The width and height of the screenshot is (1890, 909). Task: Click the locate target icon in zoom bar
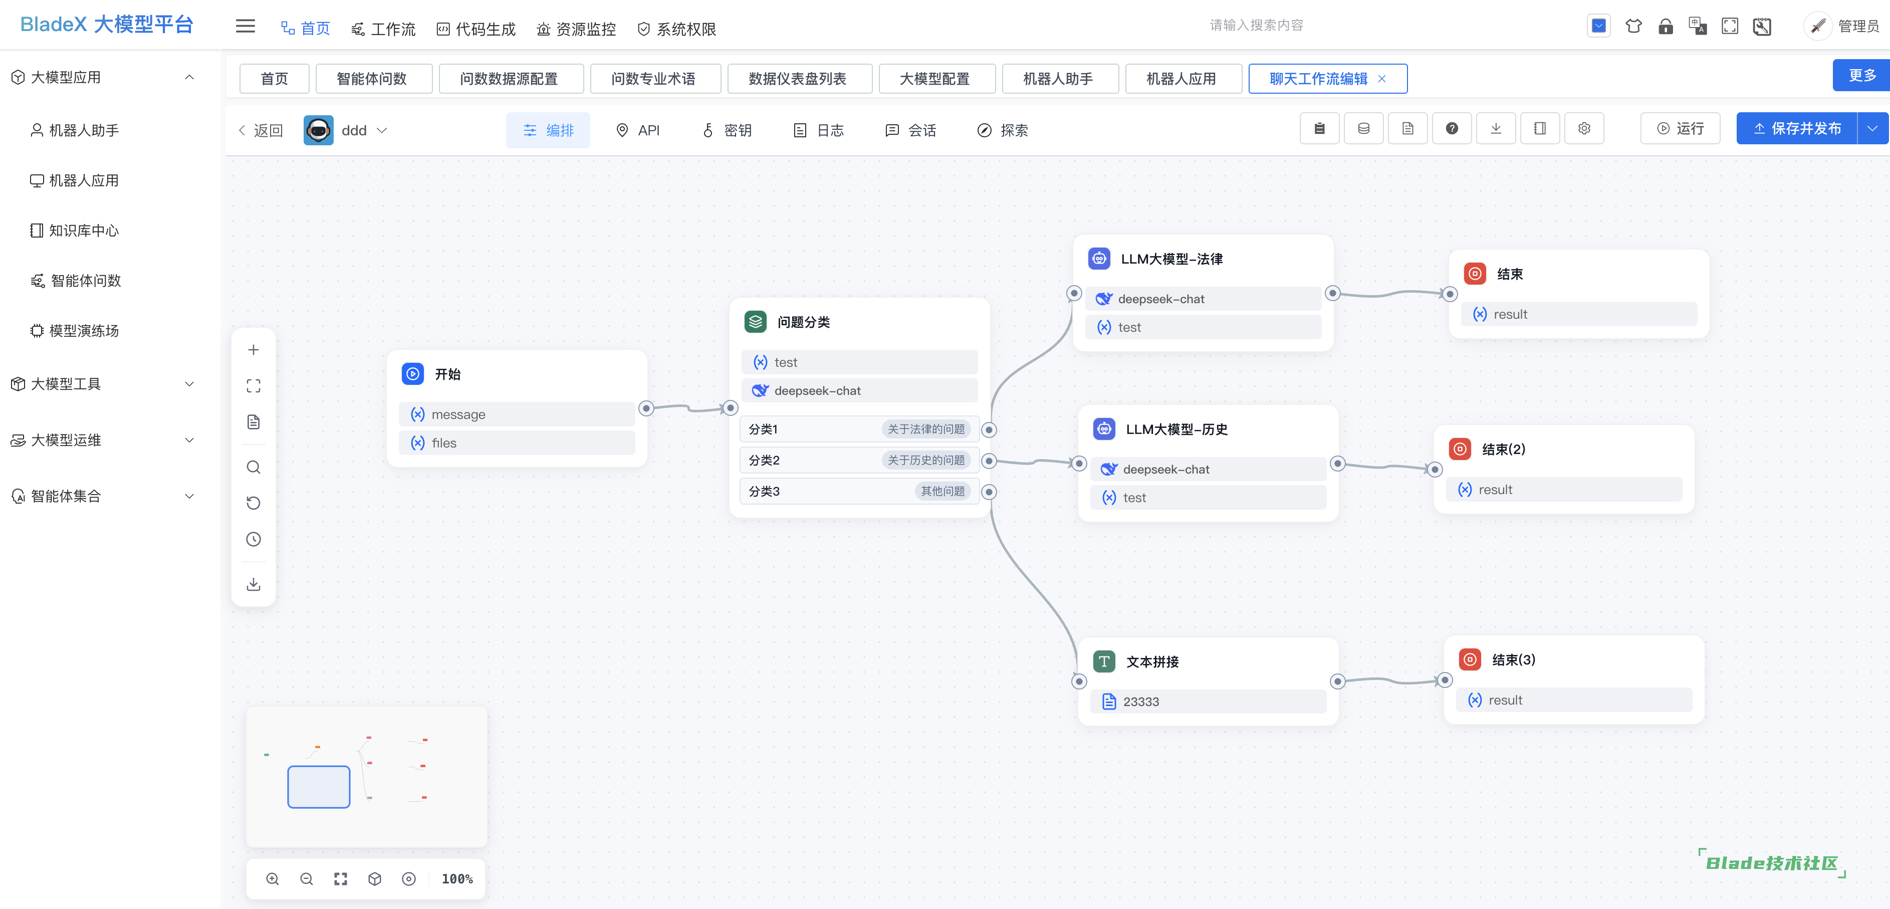click(x=409, y=879)
